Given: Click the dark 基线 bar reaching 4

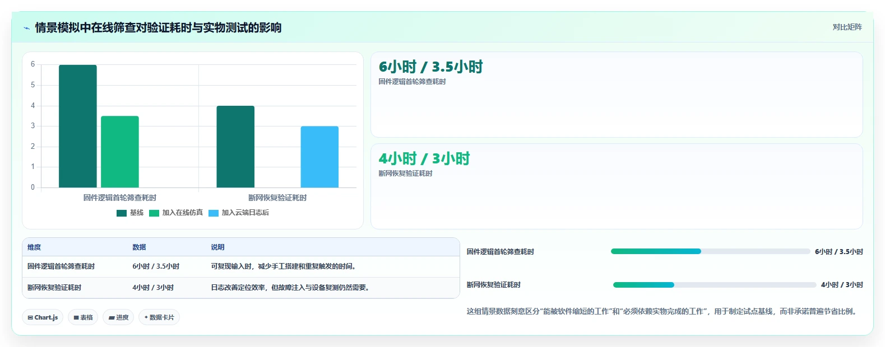Looking at the screenshot, I should coord(235,147).
